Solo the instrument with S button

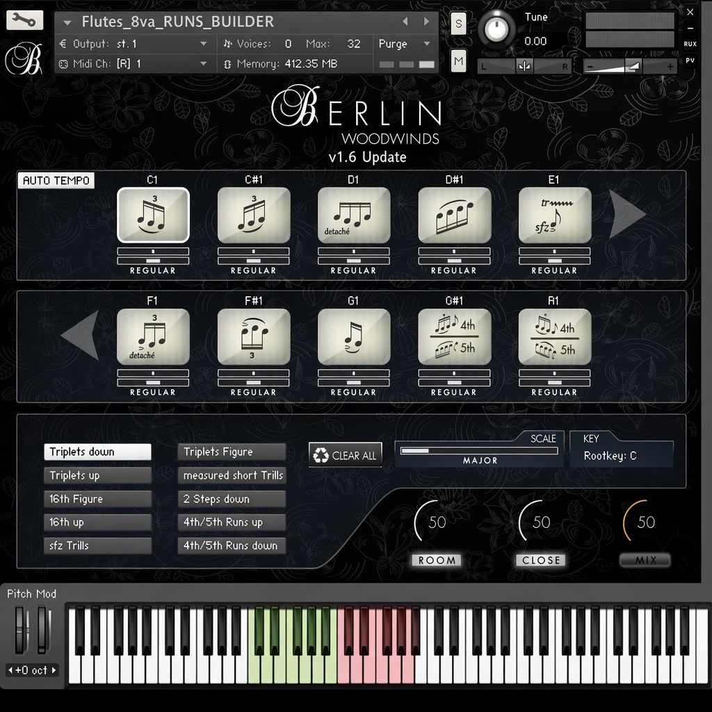(x=459, y=23)
